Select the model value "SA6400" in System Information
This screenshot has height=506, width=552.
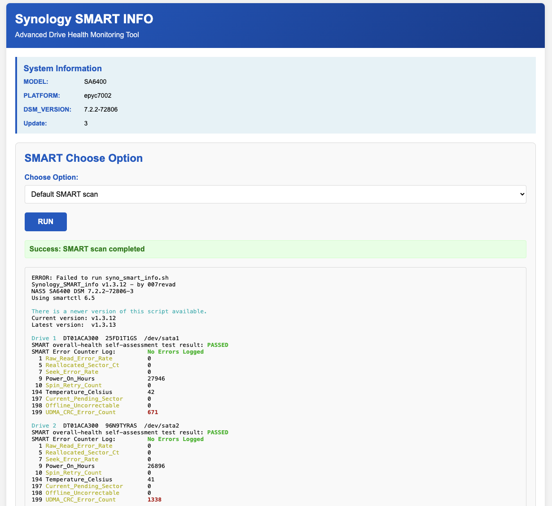click(95, 82)
